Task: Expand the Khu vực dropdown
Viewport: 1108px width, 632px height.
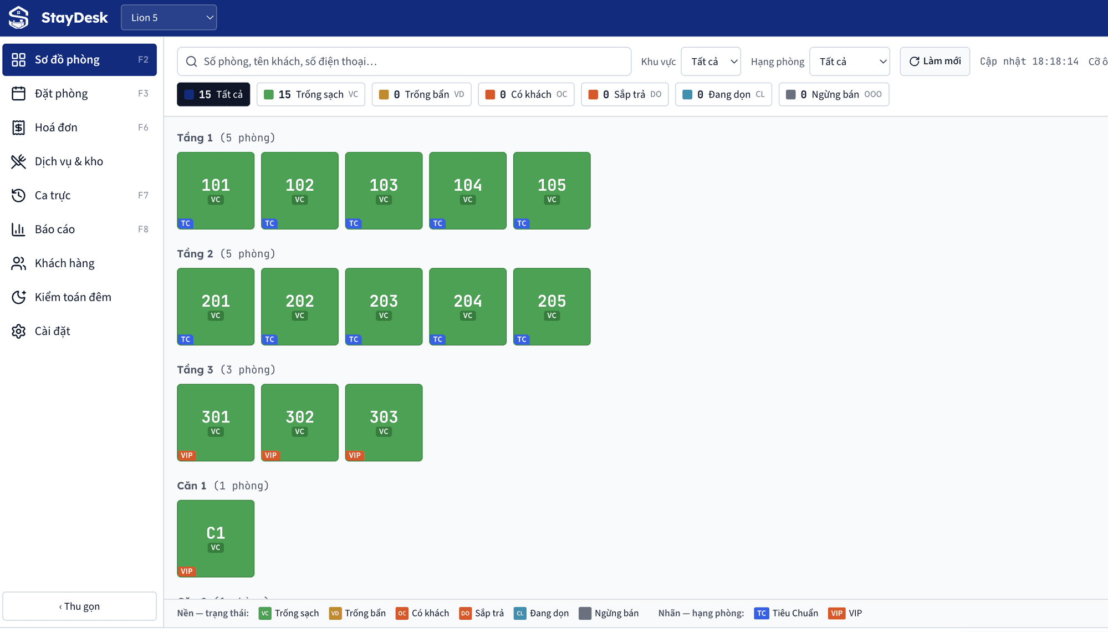Action: point(711,62)
